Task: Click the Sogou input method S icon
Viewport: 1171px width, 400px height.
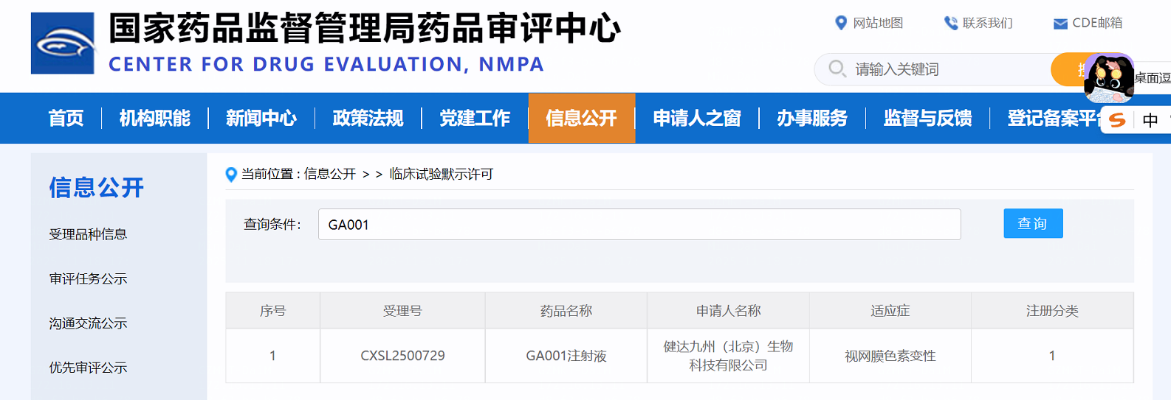Action: tap(1117, 120)
